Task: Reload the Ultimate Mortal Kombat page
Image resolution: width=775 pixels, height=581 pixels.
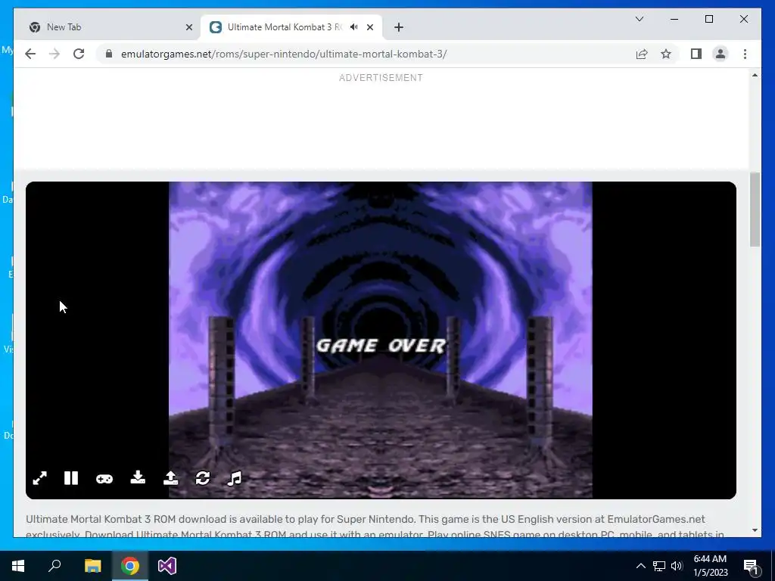Action: (x=79, y=54)
